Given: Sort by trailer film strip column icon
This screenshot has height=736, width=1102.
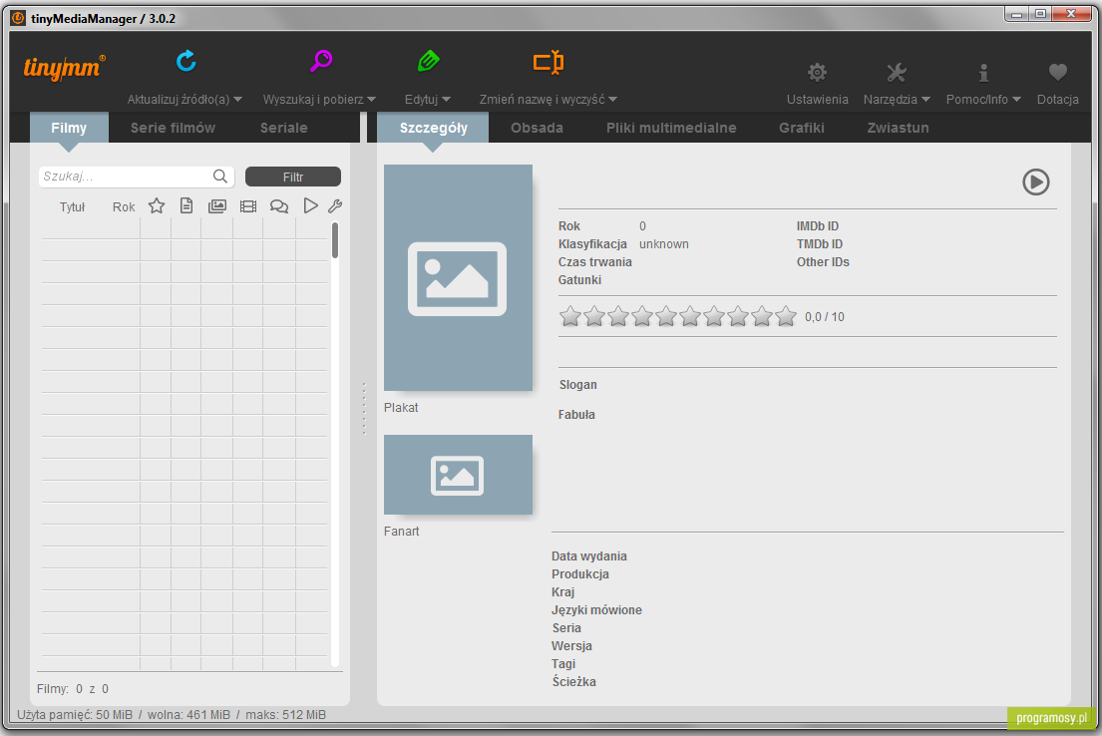Looking at the screenshot, I should pos(248,206).
